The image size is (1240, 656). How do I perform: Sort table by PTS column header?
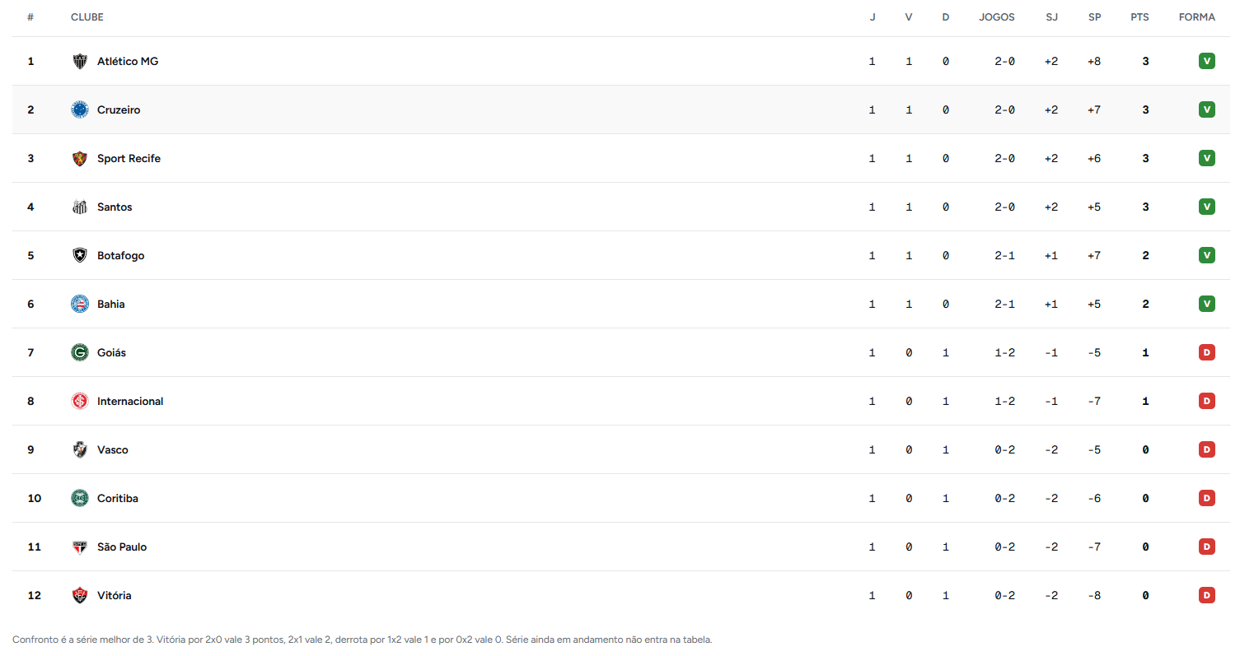click(x=1139, y=17)
